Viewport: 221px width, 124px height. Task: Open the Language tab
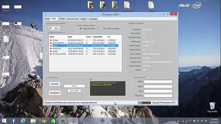[x=93, y=19]
